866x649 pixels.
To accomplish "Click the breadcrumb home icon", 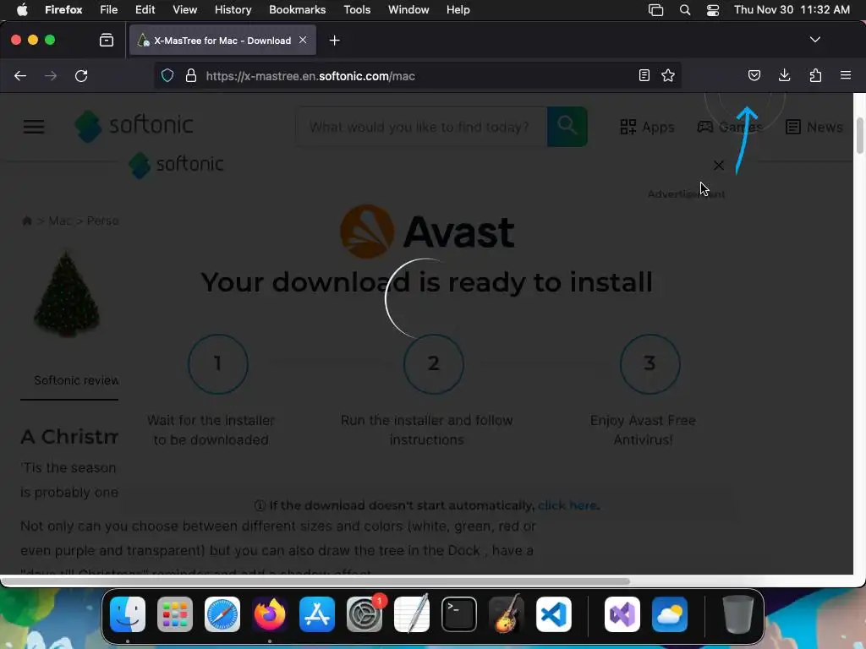I will [26, 221].
